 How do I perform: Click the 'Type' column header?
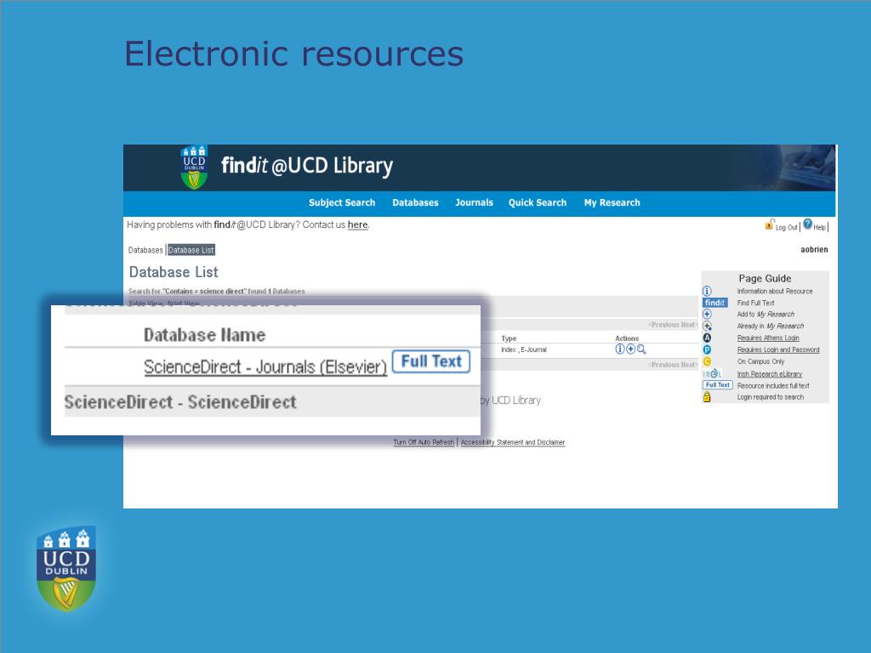(509, 338)
